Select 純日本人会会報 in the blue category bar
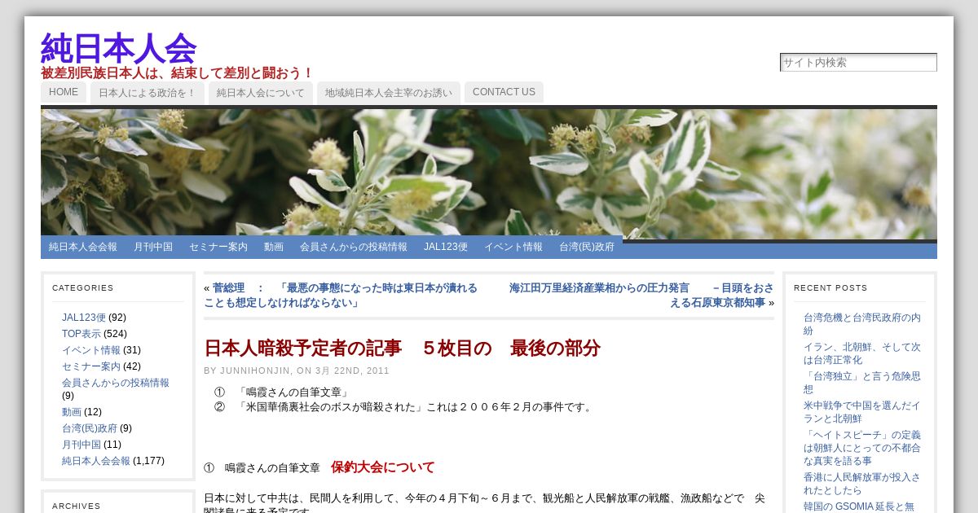This screenshot has width=978, height=513. point(83,247)
